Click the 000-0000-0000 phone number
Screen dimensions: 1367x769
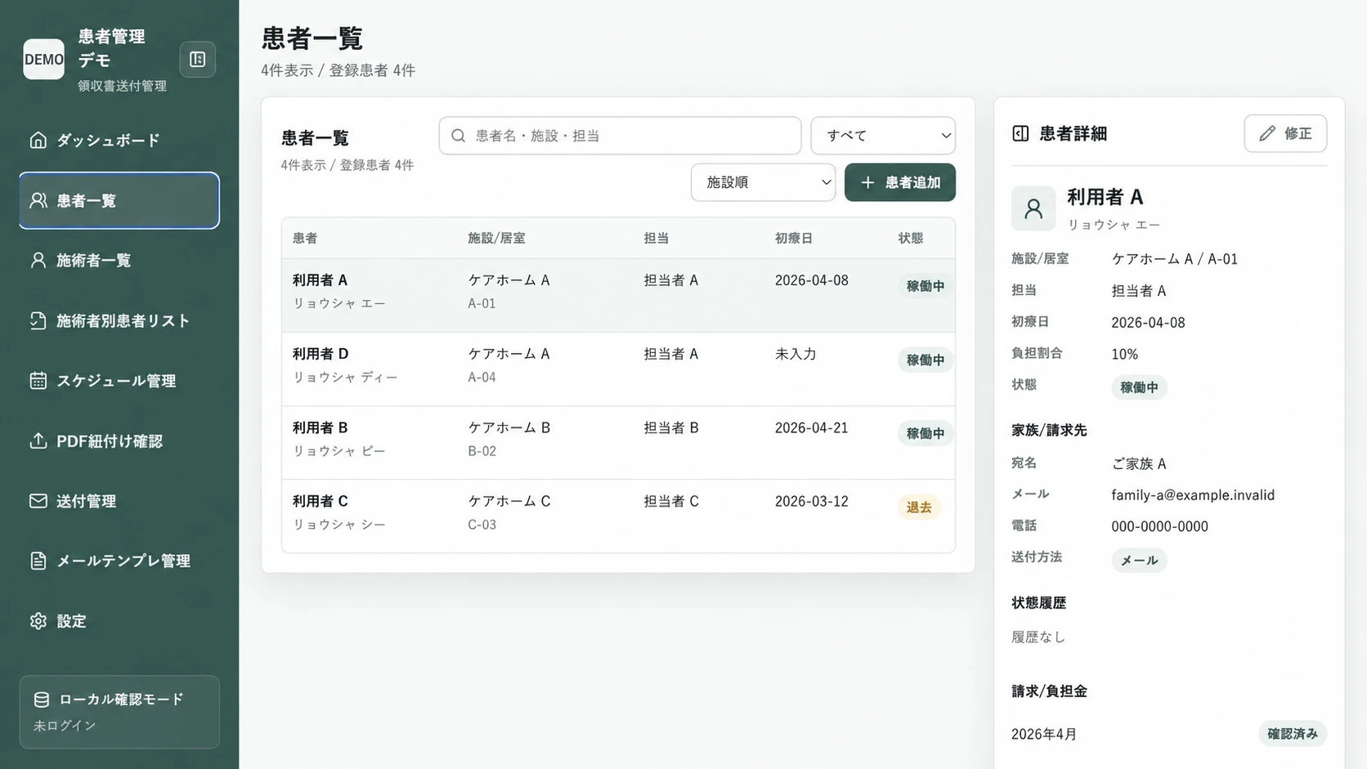(1159, 526)
